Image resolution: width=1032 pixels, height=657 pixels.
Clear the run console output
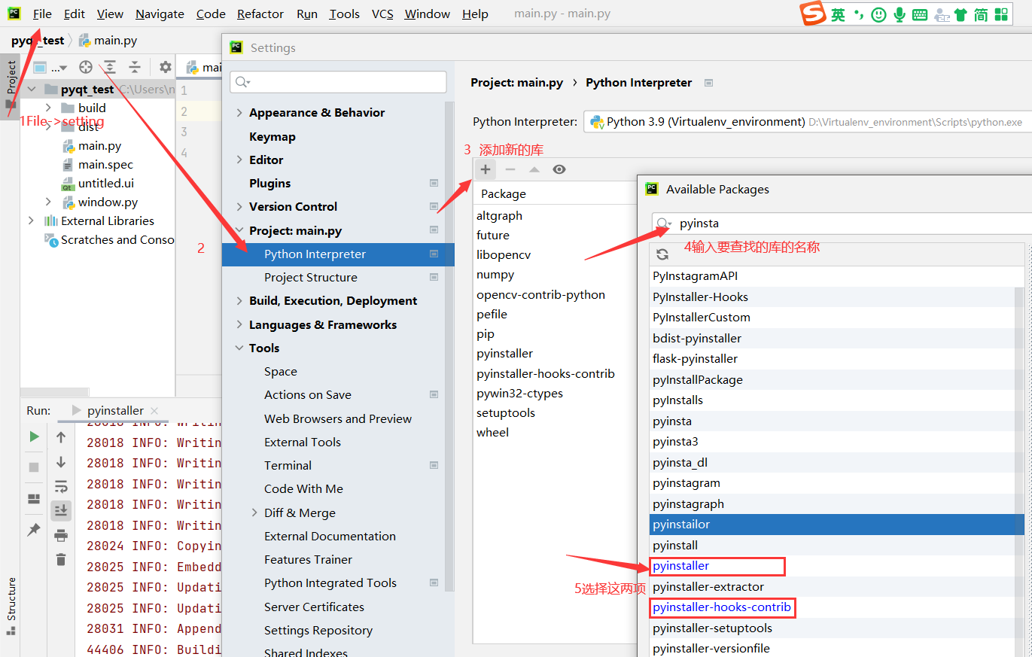[61, 555]
